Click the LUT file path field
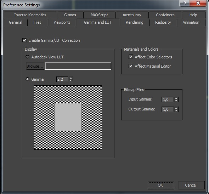 tap(78, 66)
